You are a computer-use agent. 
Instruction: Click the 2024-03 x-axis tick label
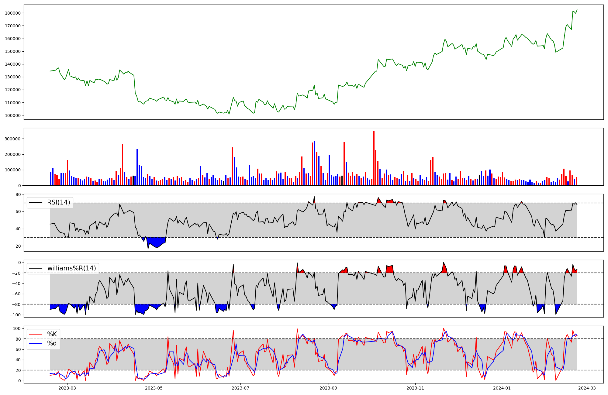coord(587,388)
